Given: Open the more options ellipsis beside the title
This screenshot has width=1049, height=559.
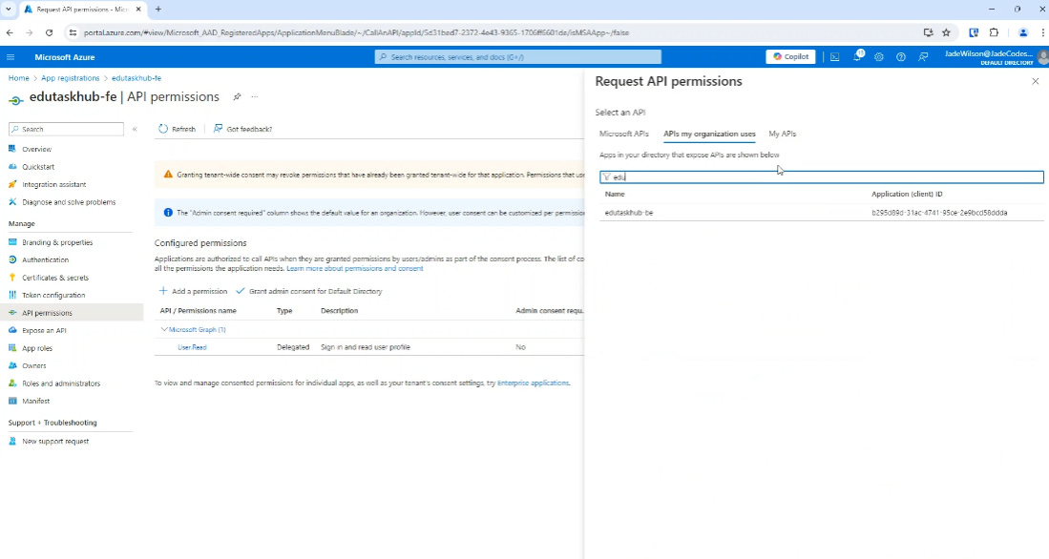Looking at the screenshot, I should 255,97.
